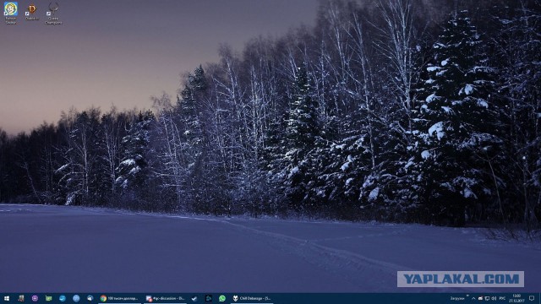Open the Diablo III desktop shortcut
The height and width of the screenshot is (304, 541).
point(32,12)
